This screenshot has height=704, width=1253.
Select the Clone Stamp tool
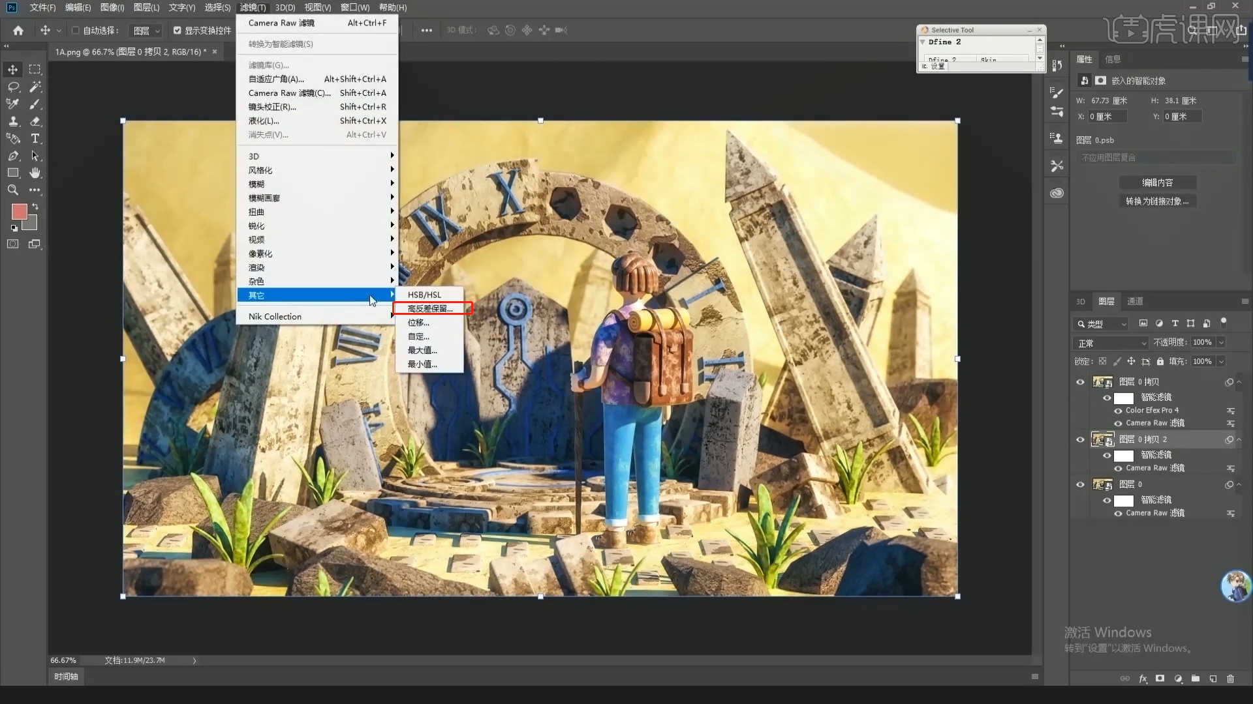pyautogui.click(x=13, y=121)
